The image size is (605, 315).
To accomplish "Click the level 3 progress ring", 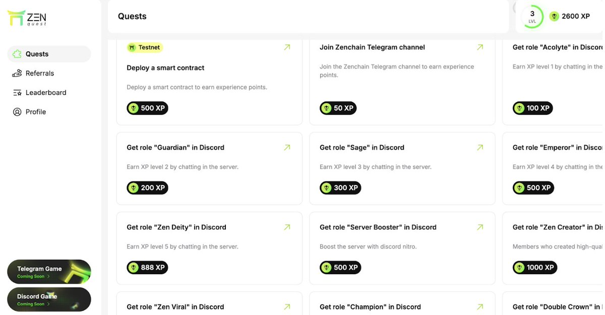I will click(532, 17).
